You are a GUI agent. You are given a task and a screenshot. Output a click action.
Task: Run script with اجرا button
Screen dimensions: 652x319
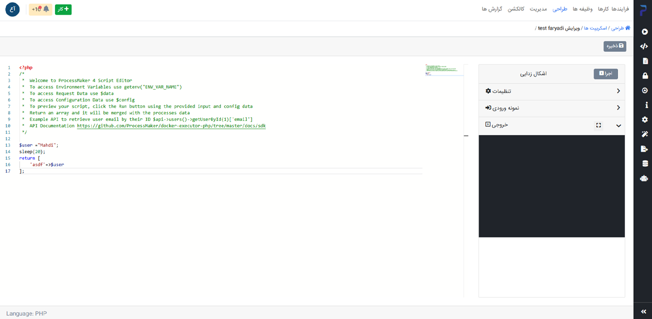point(606,73)
